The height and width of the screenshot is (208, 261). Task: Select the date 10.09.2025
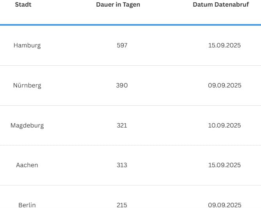(224, 126)
